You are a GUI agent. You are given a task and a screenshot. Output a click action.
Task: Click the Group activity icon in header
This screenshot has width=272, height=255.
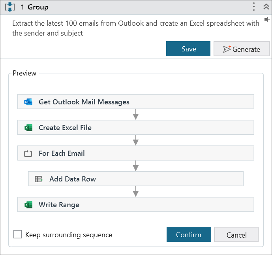tap(9, 7)
